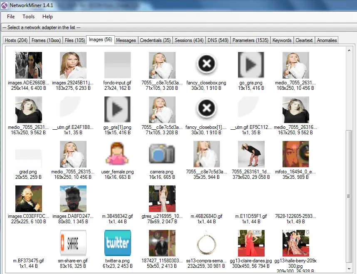
Task: Select the fondo-input.gif thumbnail
Action: [117, 65]
